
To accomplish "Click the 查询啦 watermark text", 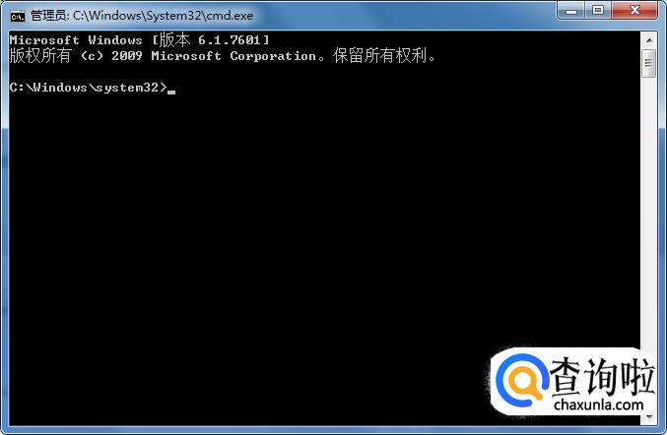I will [602, 376].
